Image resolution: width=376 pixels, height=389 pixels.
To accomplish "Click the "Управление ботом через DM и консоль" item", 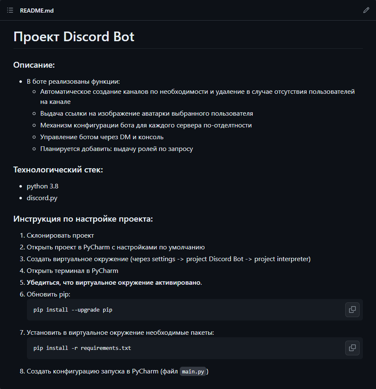I will [102, 137].
